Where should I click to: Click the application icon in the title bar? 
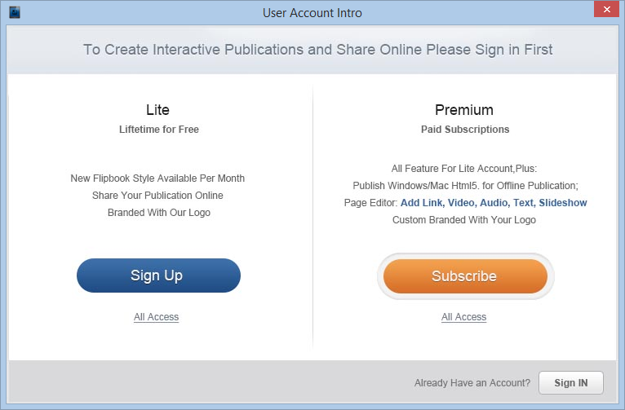click(x=15, y=12)
